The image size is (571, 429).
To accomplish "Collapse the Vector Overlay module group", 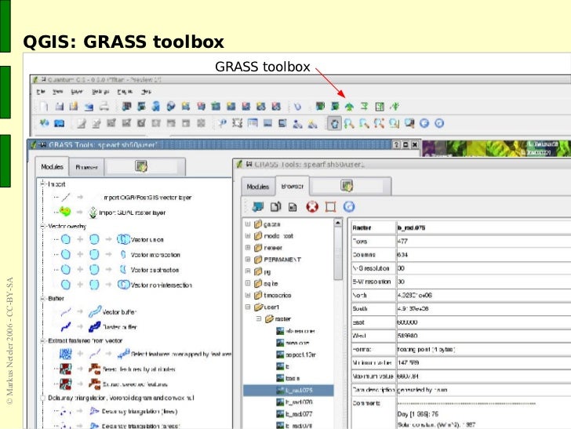I will [42, 226].
